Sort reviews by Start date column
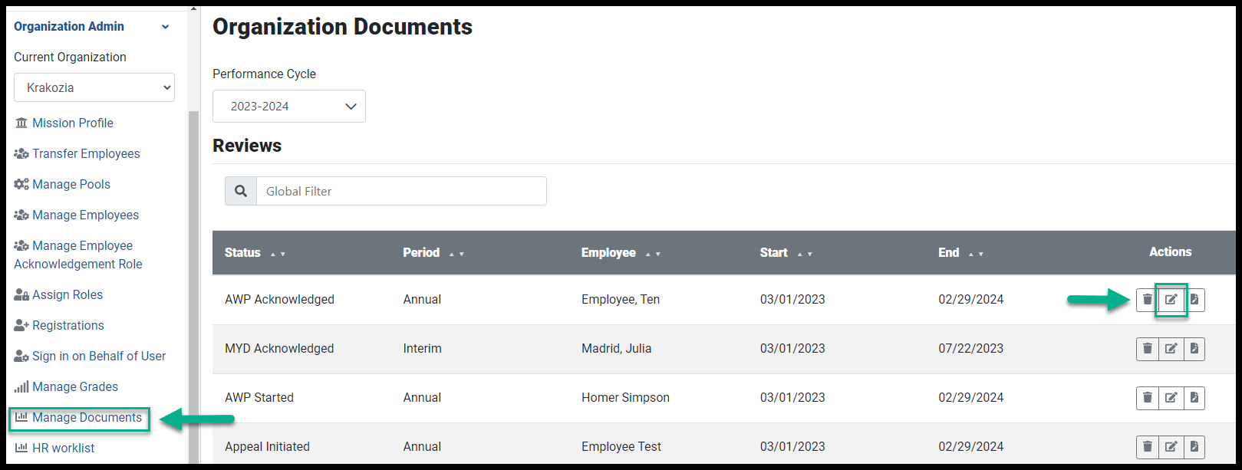1242x470 pixels. [786, 253]
